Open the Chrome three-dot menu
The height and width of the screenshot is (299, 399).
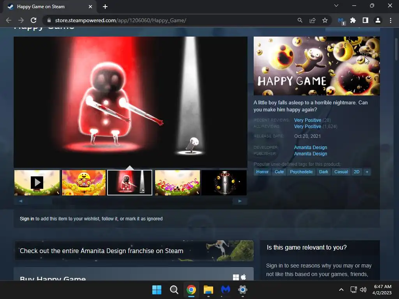(x=390, y=20)
